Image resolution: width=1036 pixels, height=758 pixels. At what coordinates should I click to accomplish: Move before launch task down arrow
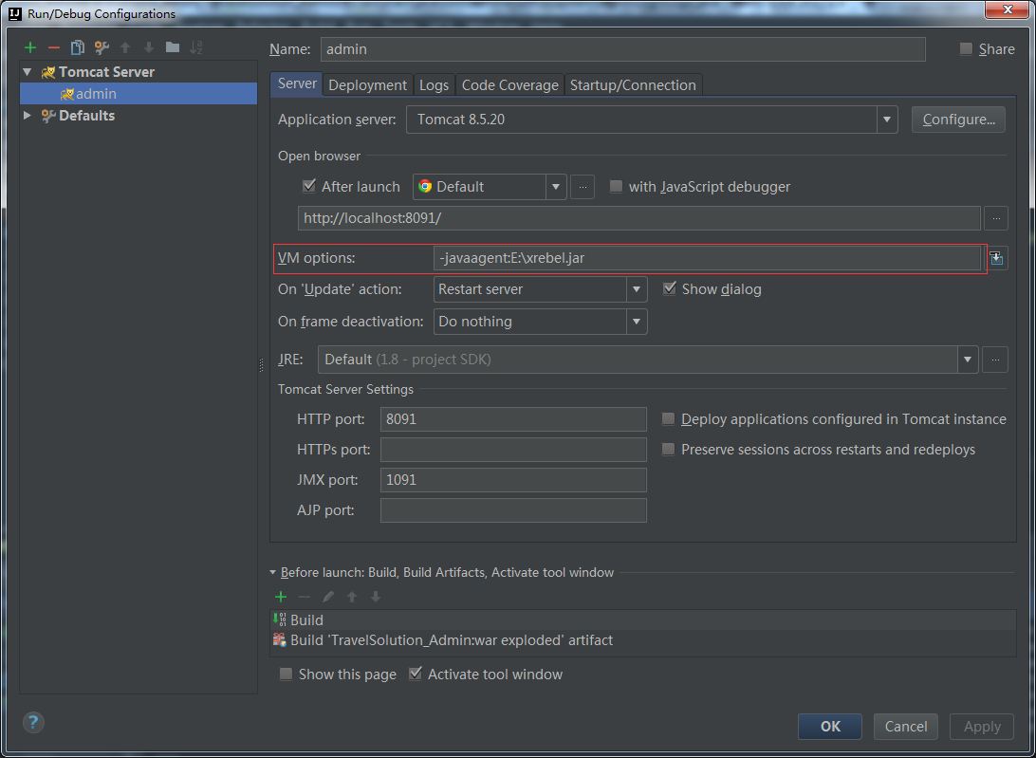(376, 598)
